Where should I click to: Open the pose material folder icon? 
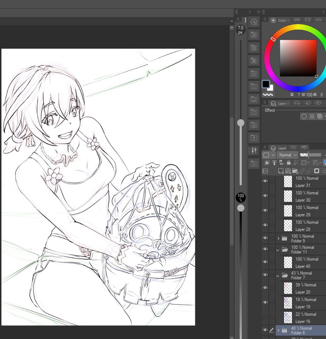click(254, 138)
